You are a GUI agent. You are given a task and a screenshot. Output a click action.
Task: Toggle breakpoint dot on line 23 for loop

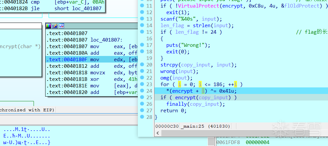pos(142,84)
